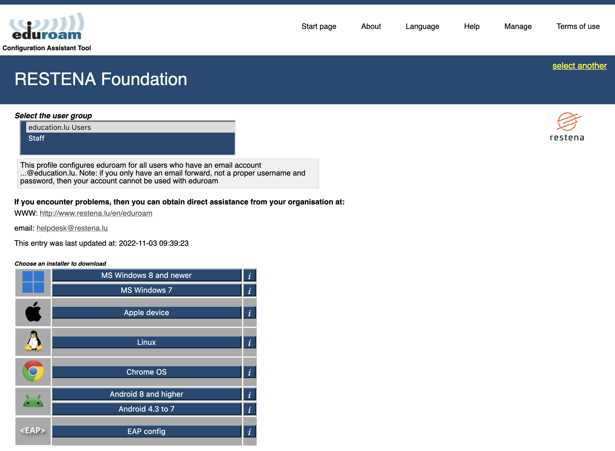Click the Linux penguin icon
This screenshot has height=451, width=615.
click(x=33, y=341)
